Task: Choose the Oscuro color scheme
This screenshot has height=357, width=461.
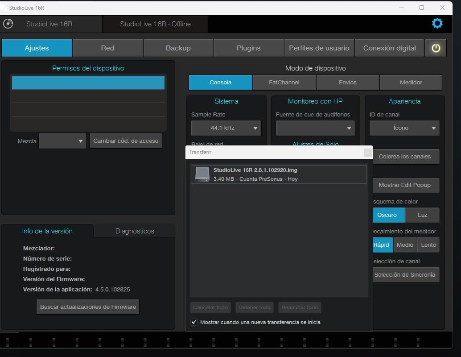Action: 389,215
